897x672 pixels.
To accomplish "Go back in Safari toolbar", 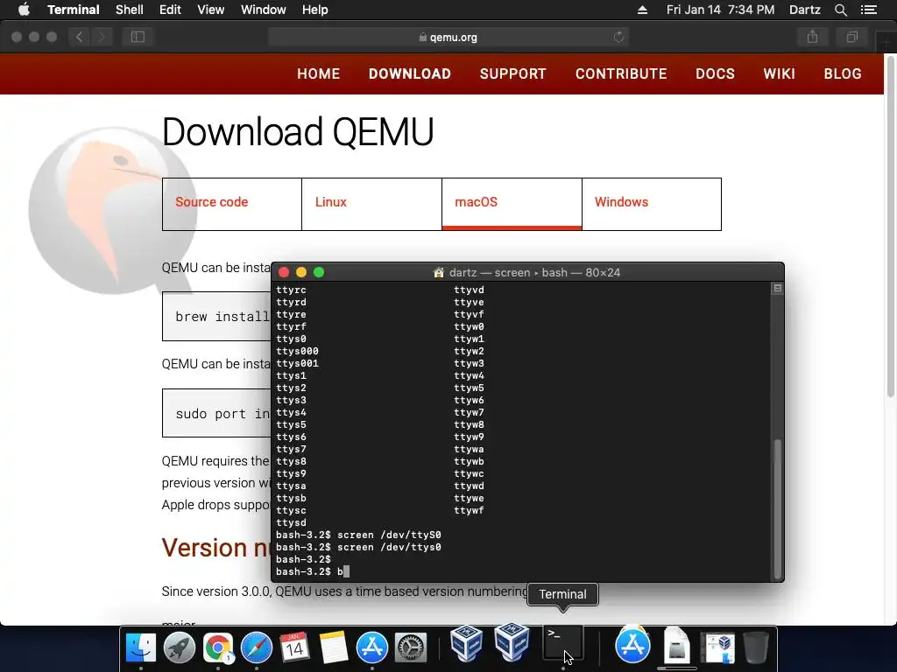I will (x=80, y=37).
